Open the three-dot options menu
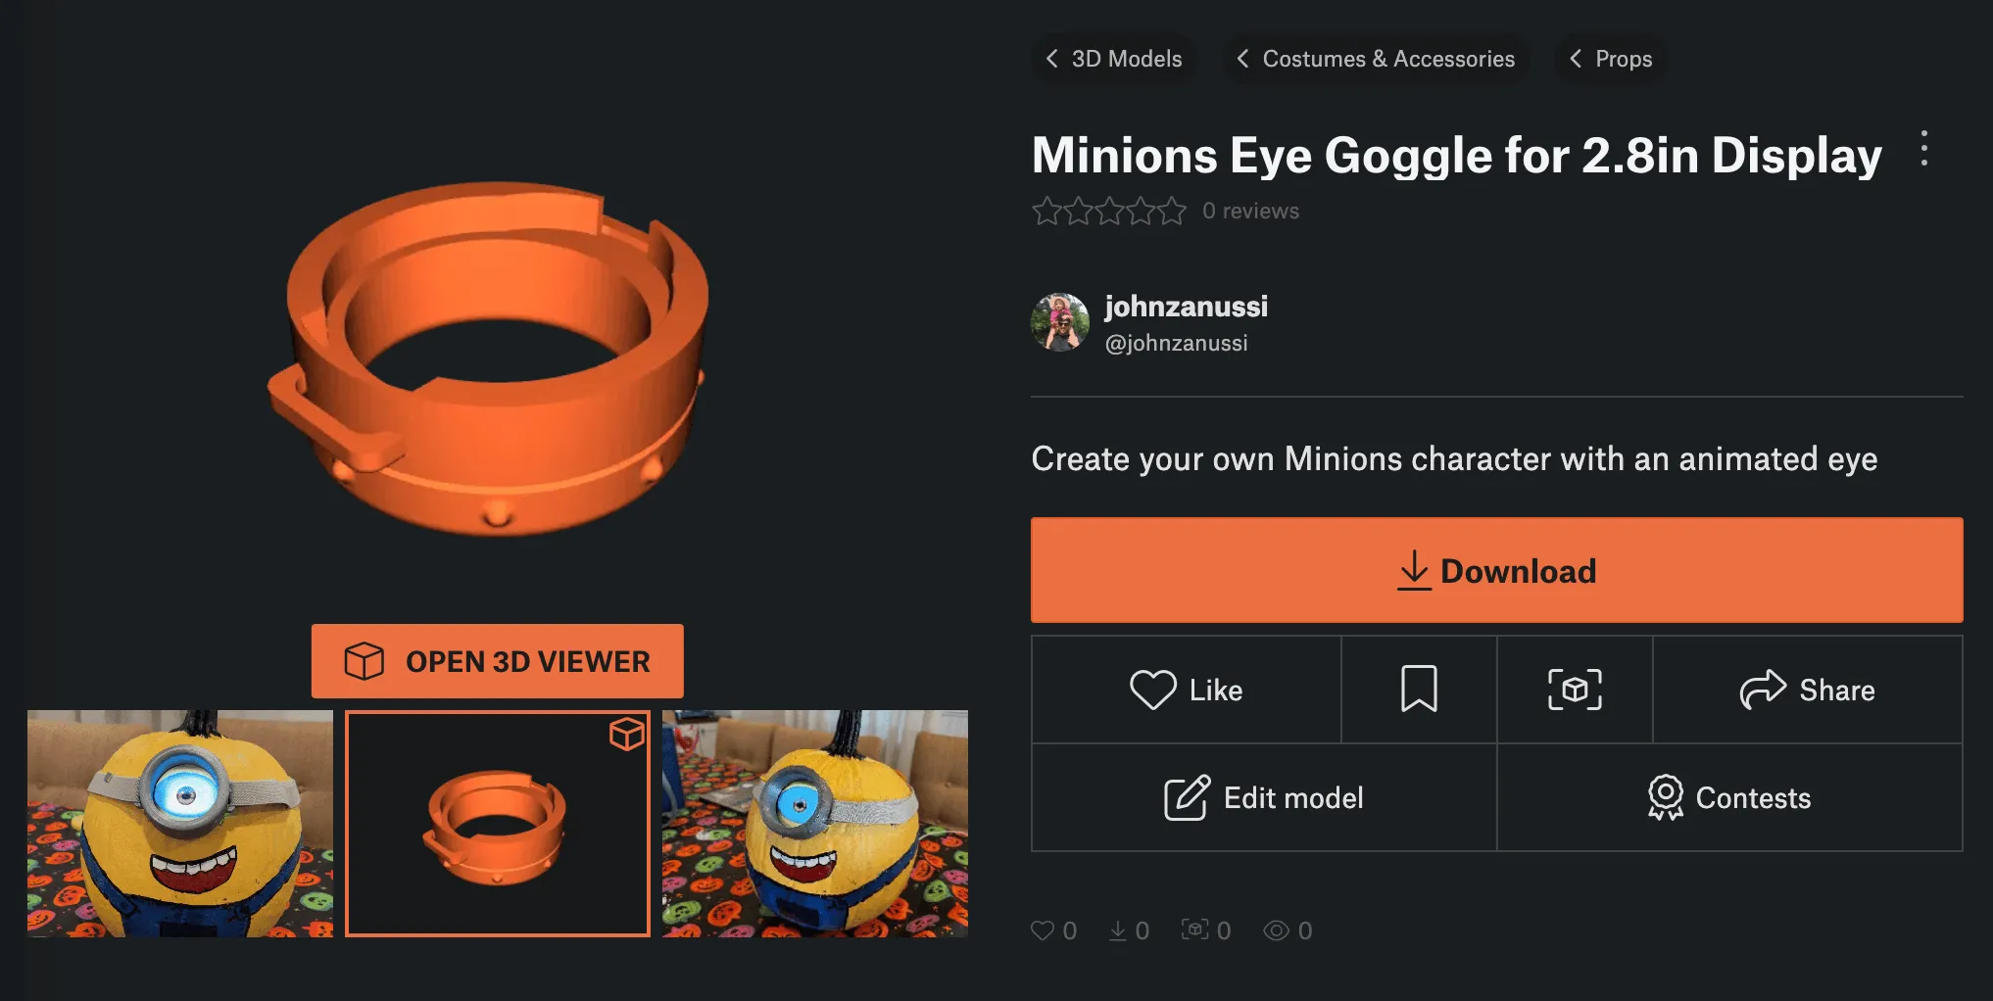Image resolution: width=1993 pixels, height=1001 pixels. [1922, 152]
